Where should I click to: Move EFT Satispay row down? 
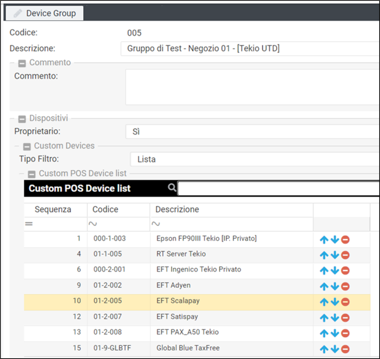click(x=334, y=318)
